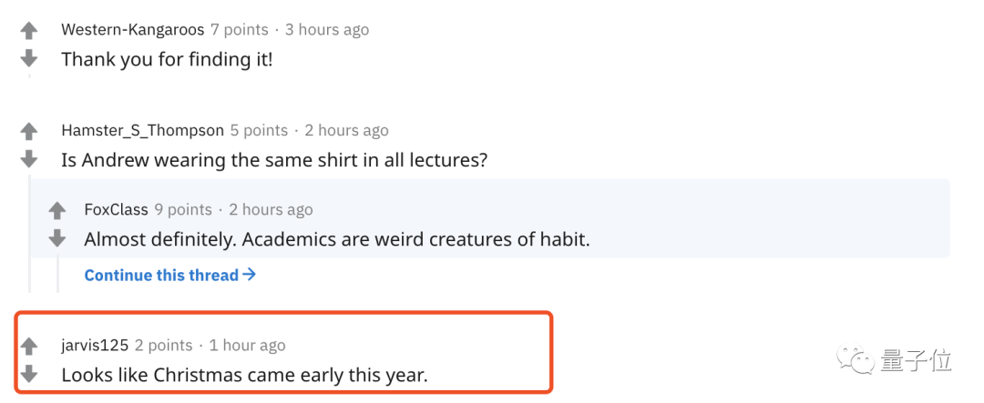Click the 'Looks like Christmas came early' text
Viewport: 984px width, 403px height.
pos(244,374)
